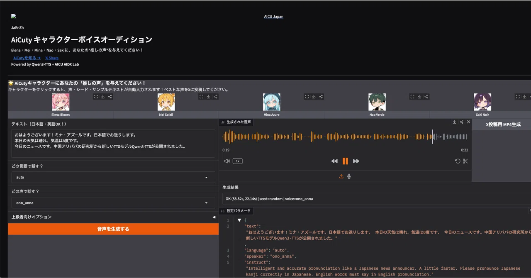
Task: Share the Elena Bloom character image
Action: point(110,97)
